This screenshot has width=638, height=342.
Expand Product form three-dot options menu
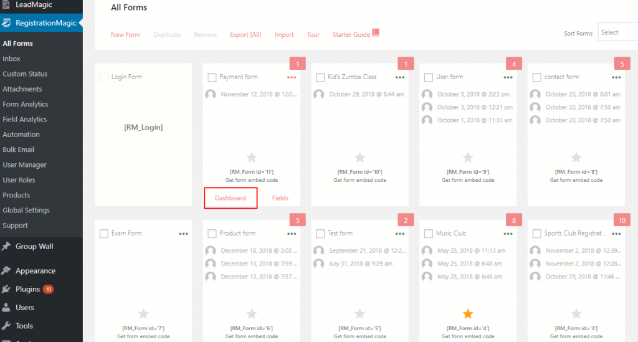[292, 234]
